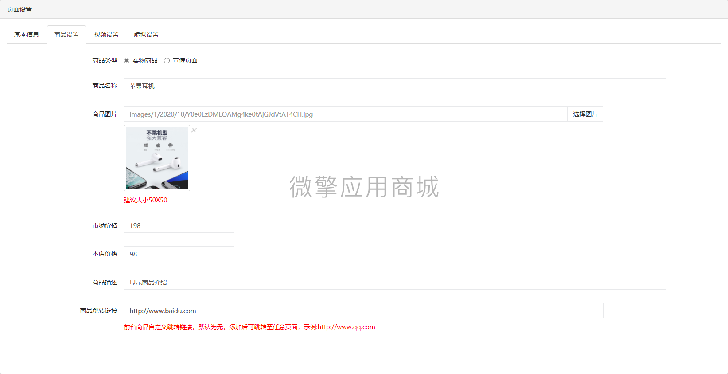728x374 pixels.
Task: Click the 商品图片 label
Action: tap(105, 114)
